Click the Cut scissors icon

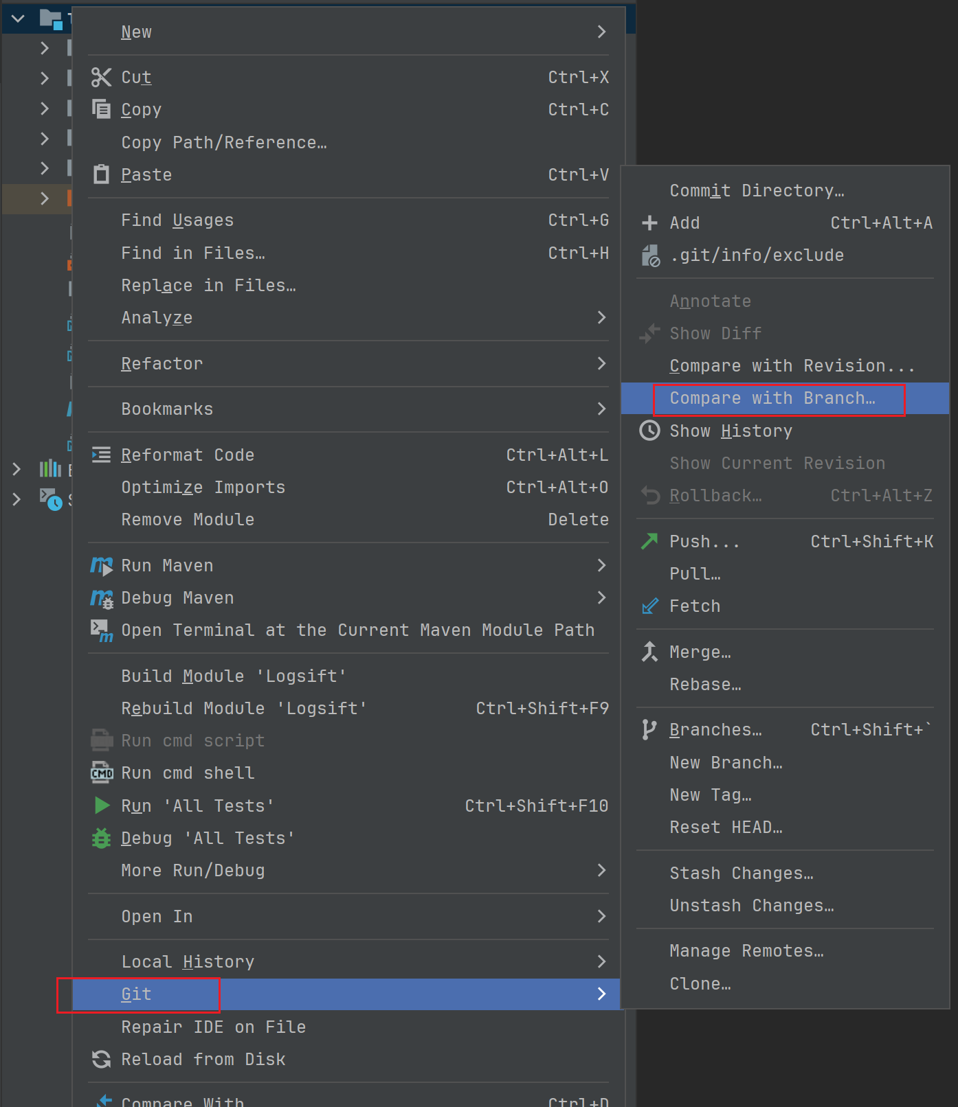[101, 78]
